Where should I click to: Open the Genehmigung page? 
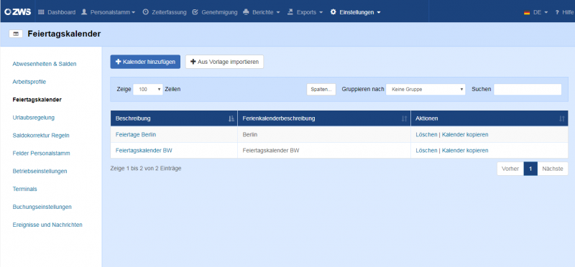tap(215, 12)
